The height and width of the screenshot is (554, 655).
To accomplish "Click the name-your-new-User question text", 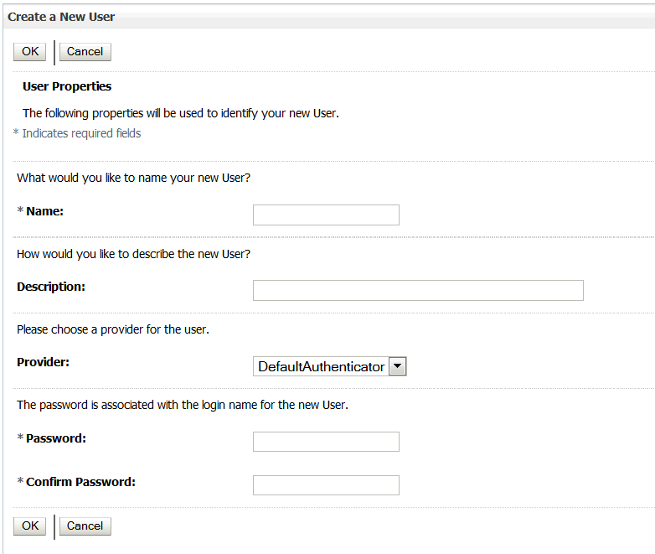I will 134,179.
